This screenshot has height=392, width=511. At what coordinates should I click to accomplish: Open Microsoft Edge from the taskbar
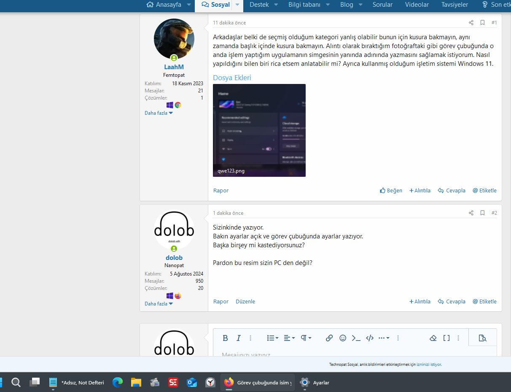118,382
